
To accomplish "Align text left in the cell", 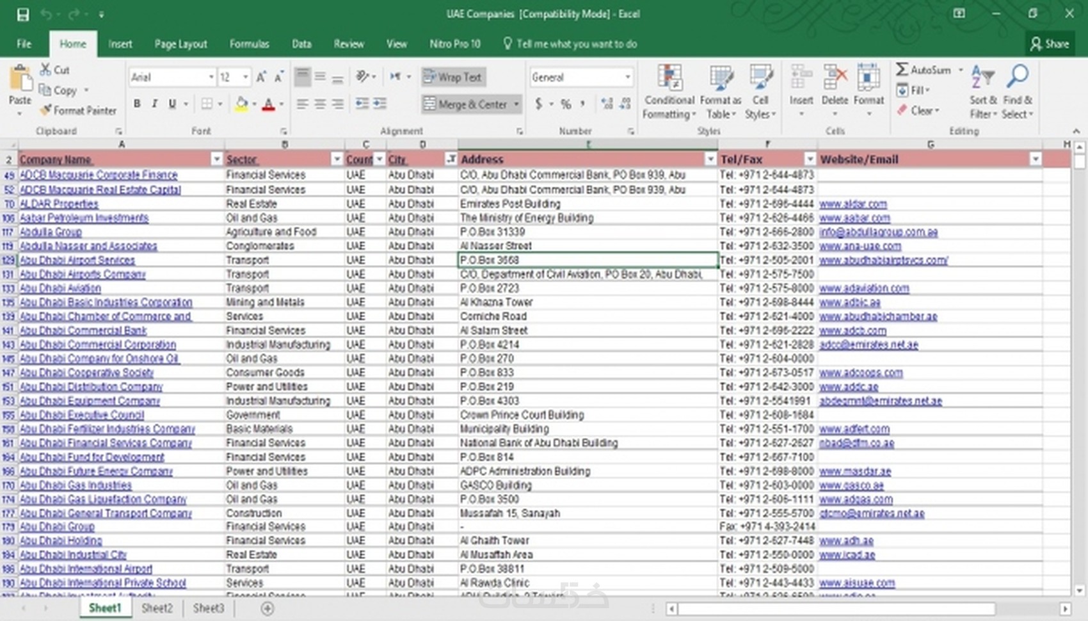I will 303,104.
